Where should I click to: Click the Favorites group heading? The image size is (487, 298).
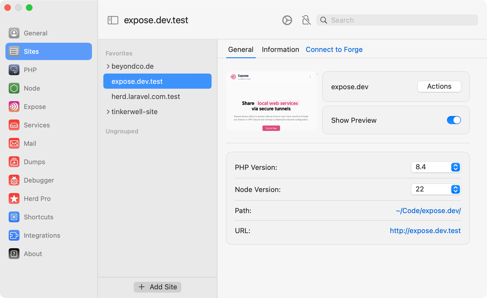click(x=119, y=53)
